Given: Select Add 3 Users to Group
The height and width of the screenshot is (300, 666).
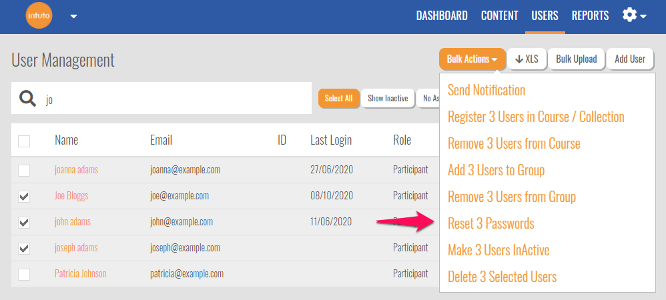Looking at the screenshot, I should coord(496,170).
